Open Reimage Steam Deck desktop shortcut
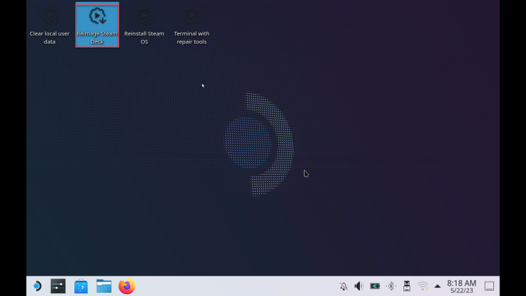 (97, 25)
